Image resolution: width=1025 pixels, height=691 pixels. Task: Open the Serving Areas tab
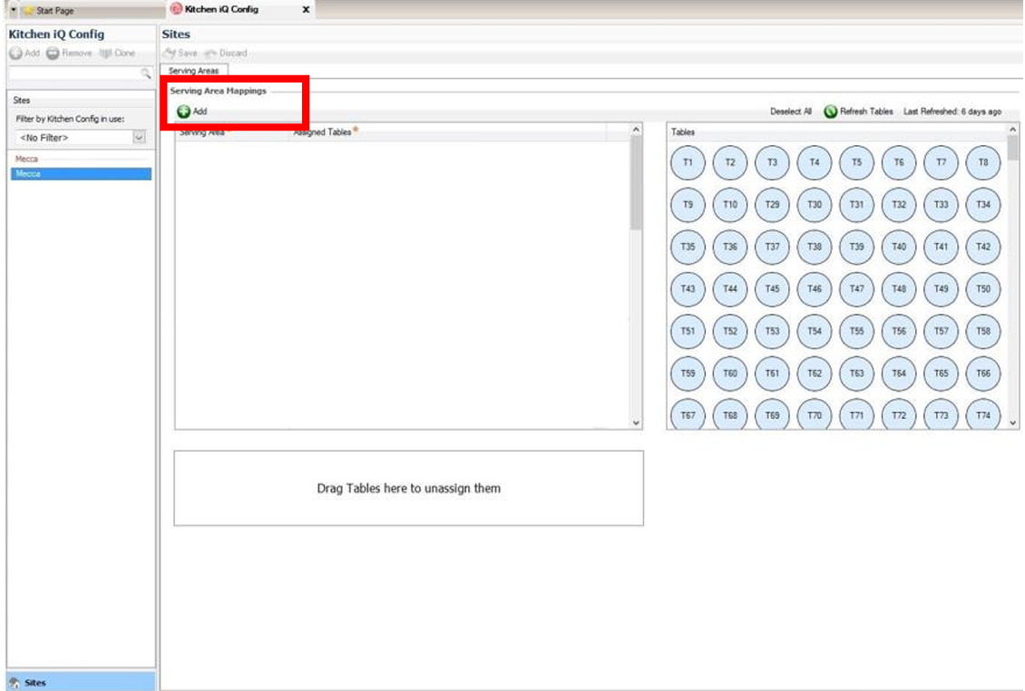click(193, 71)
